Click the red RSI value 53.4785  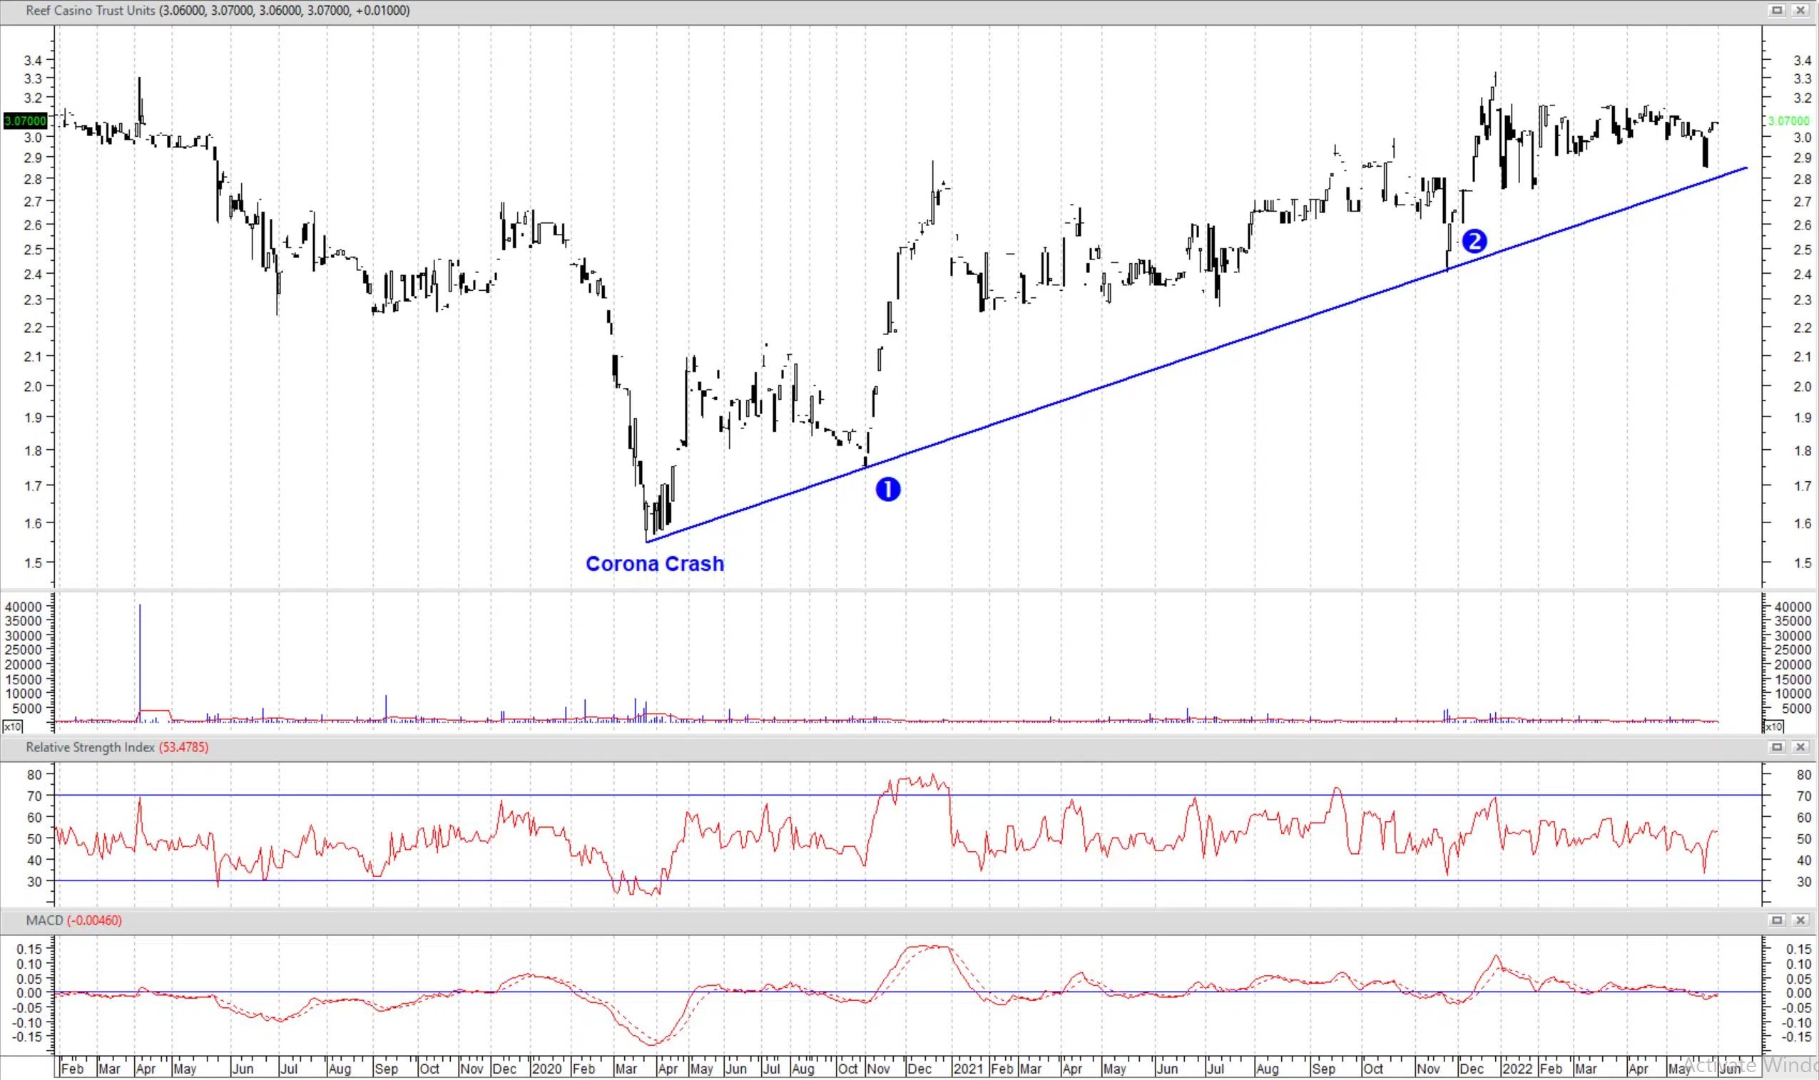click(x=183, y=747)
